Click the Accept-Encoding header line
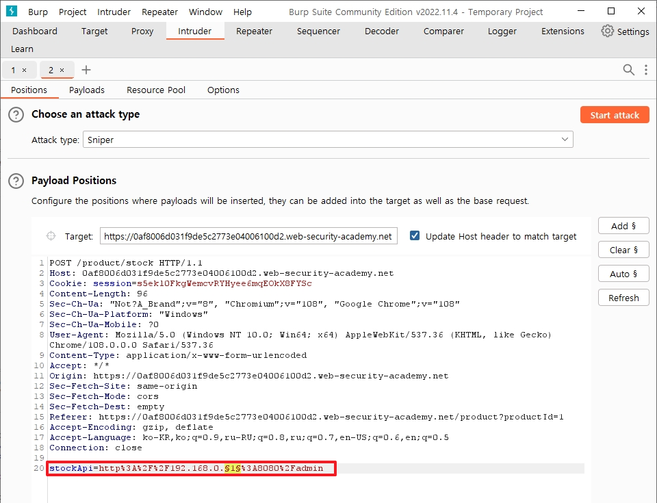Image resolution: width=657 pixels, height=503 pixels. click(x=131, y=427)
